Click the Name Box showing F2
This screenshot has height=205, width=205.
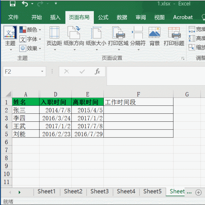(x=21, y=72)
